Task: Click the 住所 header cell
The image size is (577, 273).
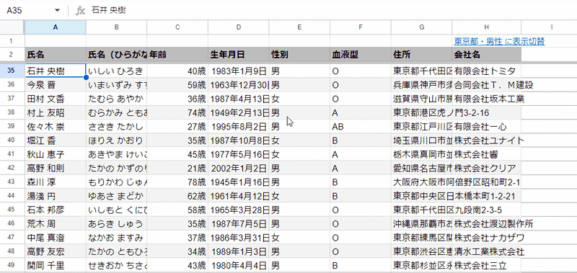Action: tap(422, 55)
